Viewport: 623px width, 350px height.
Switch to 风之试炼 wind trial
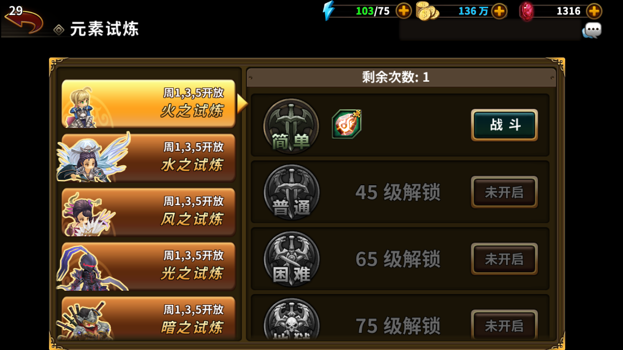148,212
